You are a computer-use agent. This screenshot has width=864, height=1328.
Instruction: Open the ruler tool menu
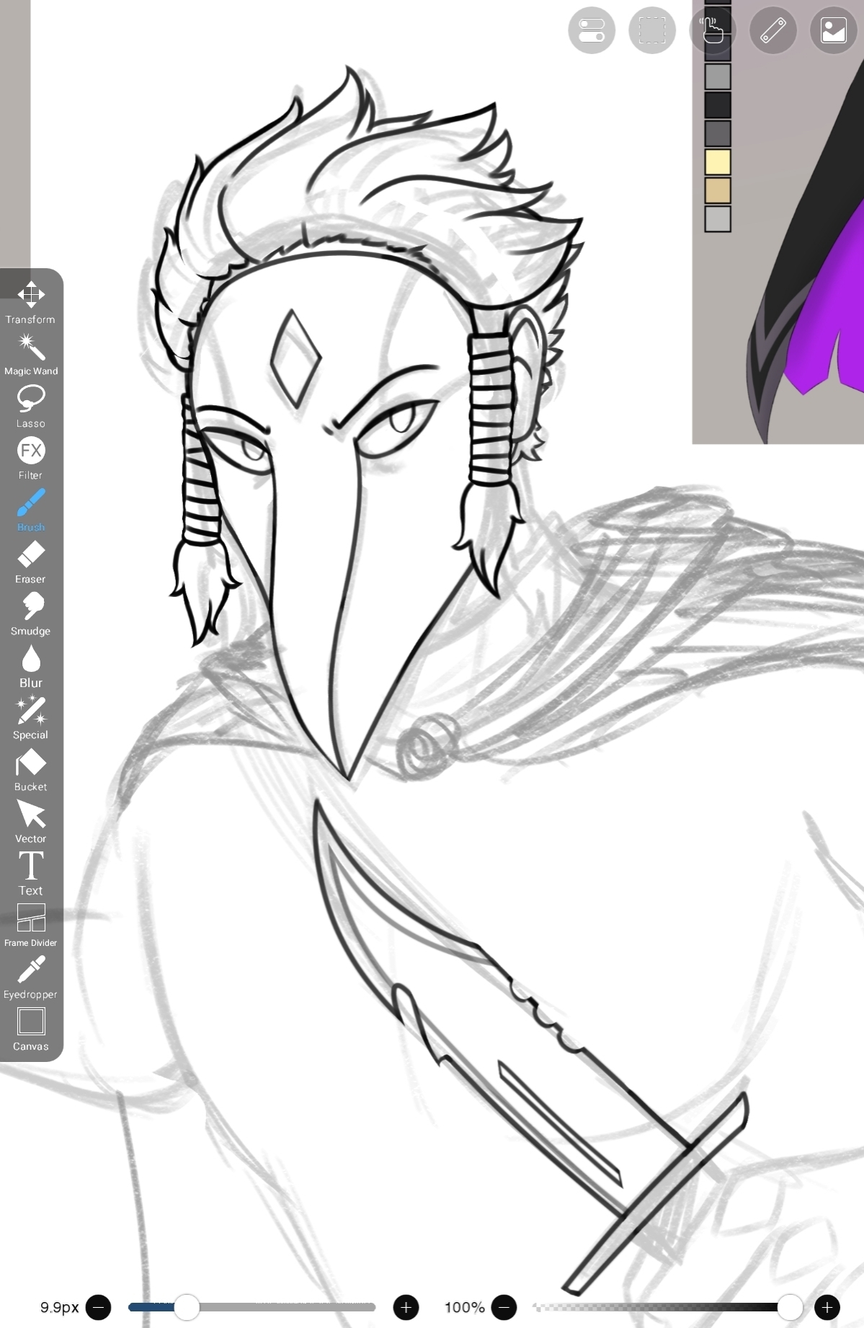(772, 30)
